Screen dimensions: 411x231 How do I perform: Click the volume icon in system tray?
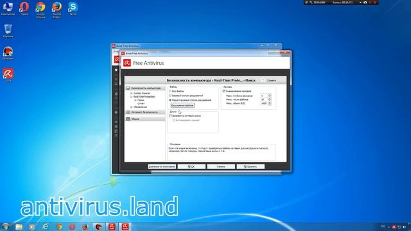click(404, 227)
